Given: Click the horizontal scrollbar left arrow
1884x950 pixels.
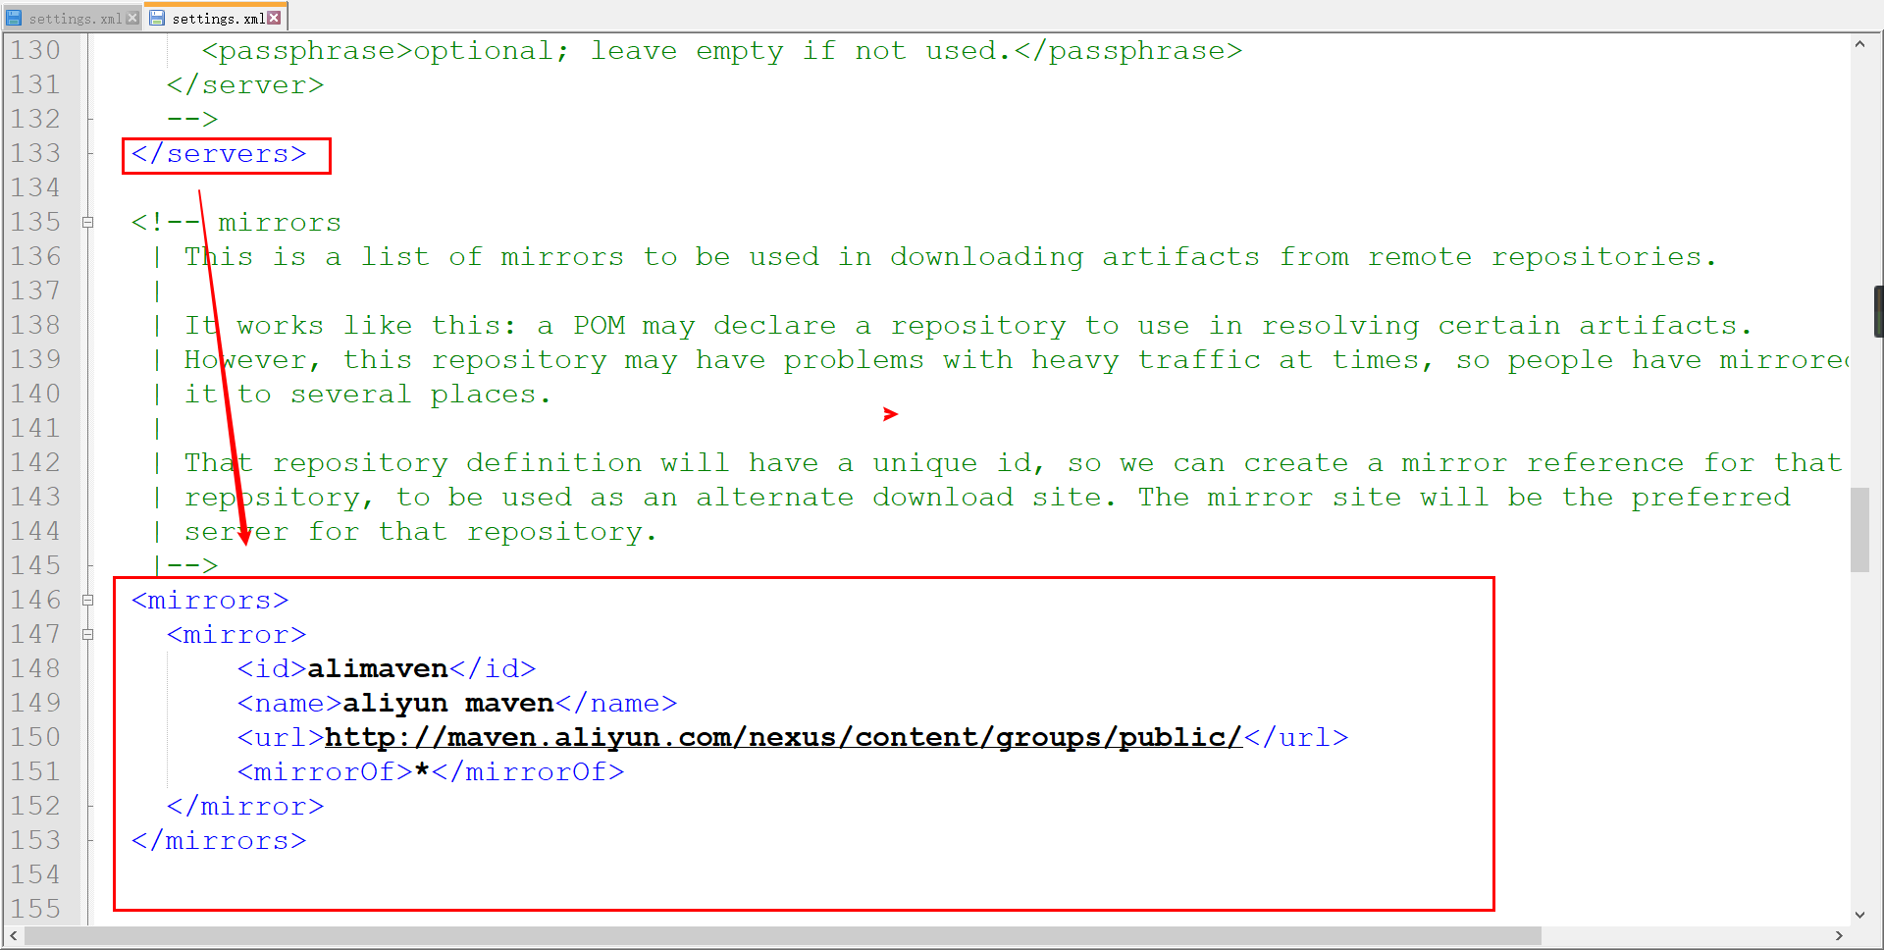Looking at the screenshot, I should point(13,936).
